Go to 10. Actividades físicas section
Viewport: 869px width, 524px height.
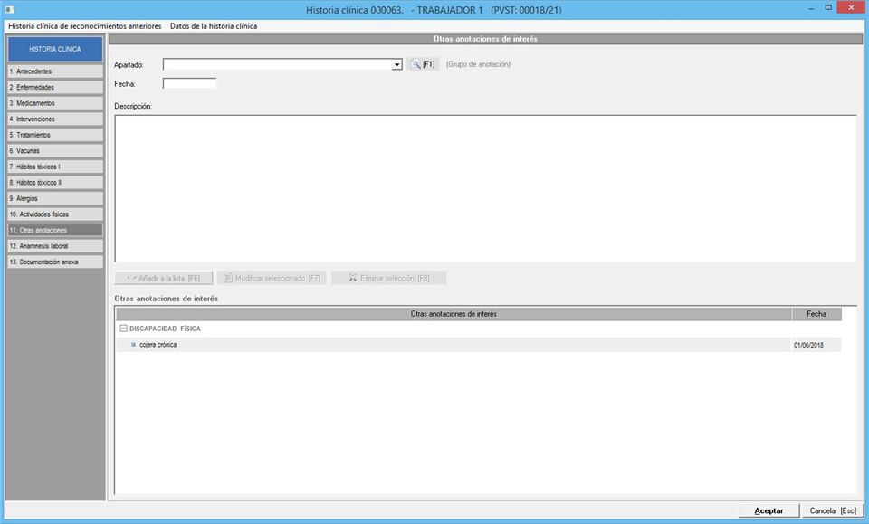point(55,214)
